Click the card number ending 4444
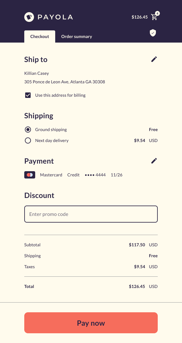Viewport: 182px width, 343px height. [x=95, y=175]
